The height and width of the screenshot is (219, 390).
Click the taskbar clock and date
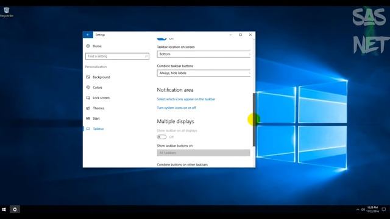pos(372,209)
